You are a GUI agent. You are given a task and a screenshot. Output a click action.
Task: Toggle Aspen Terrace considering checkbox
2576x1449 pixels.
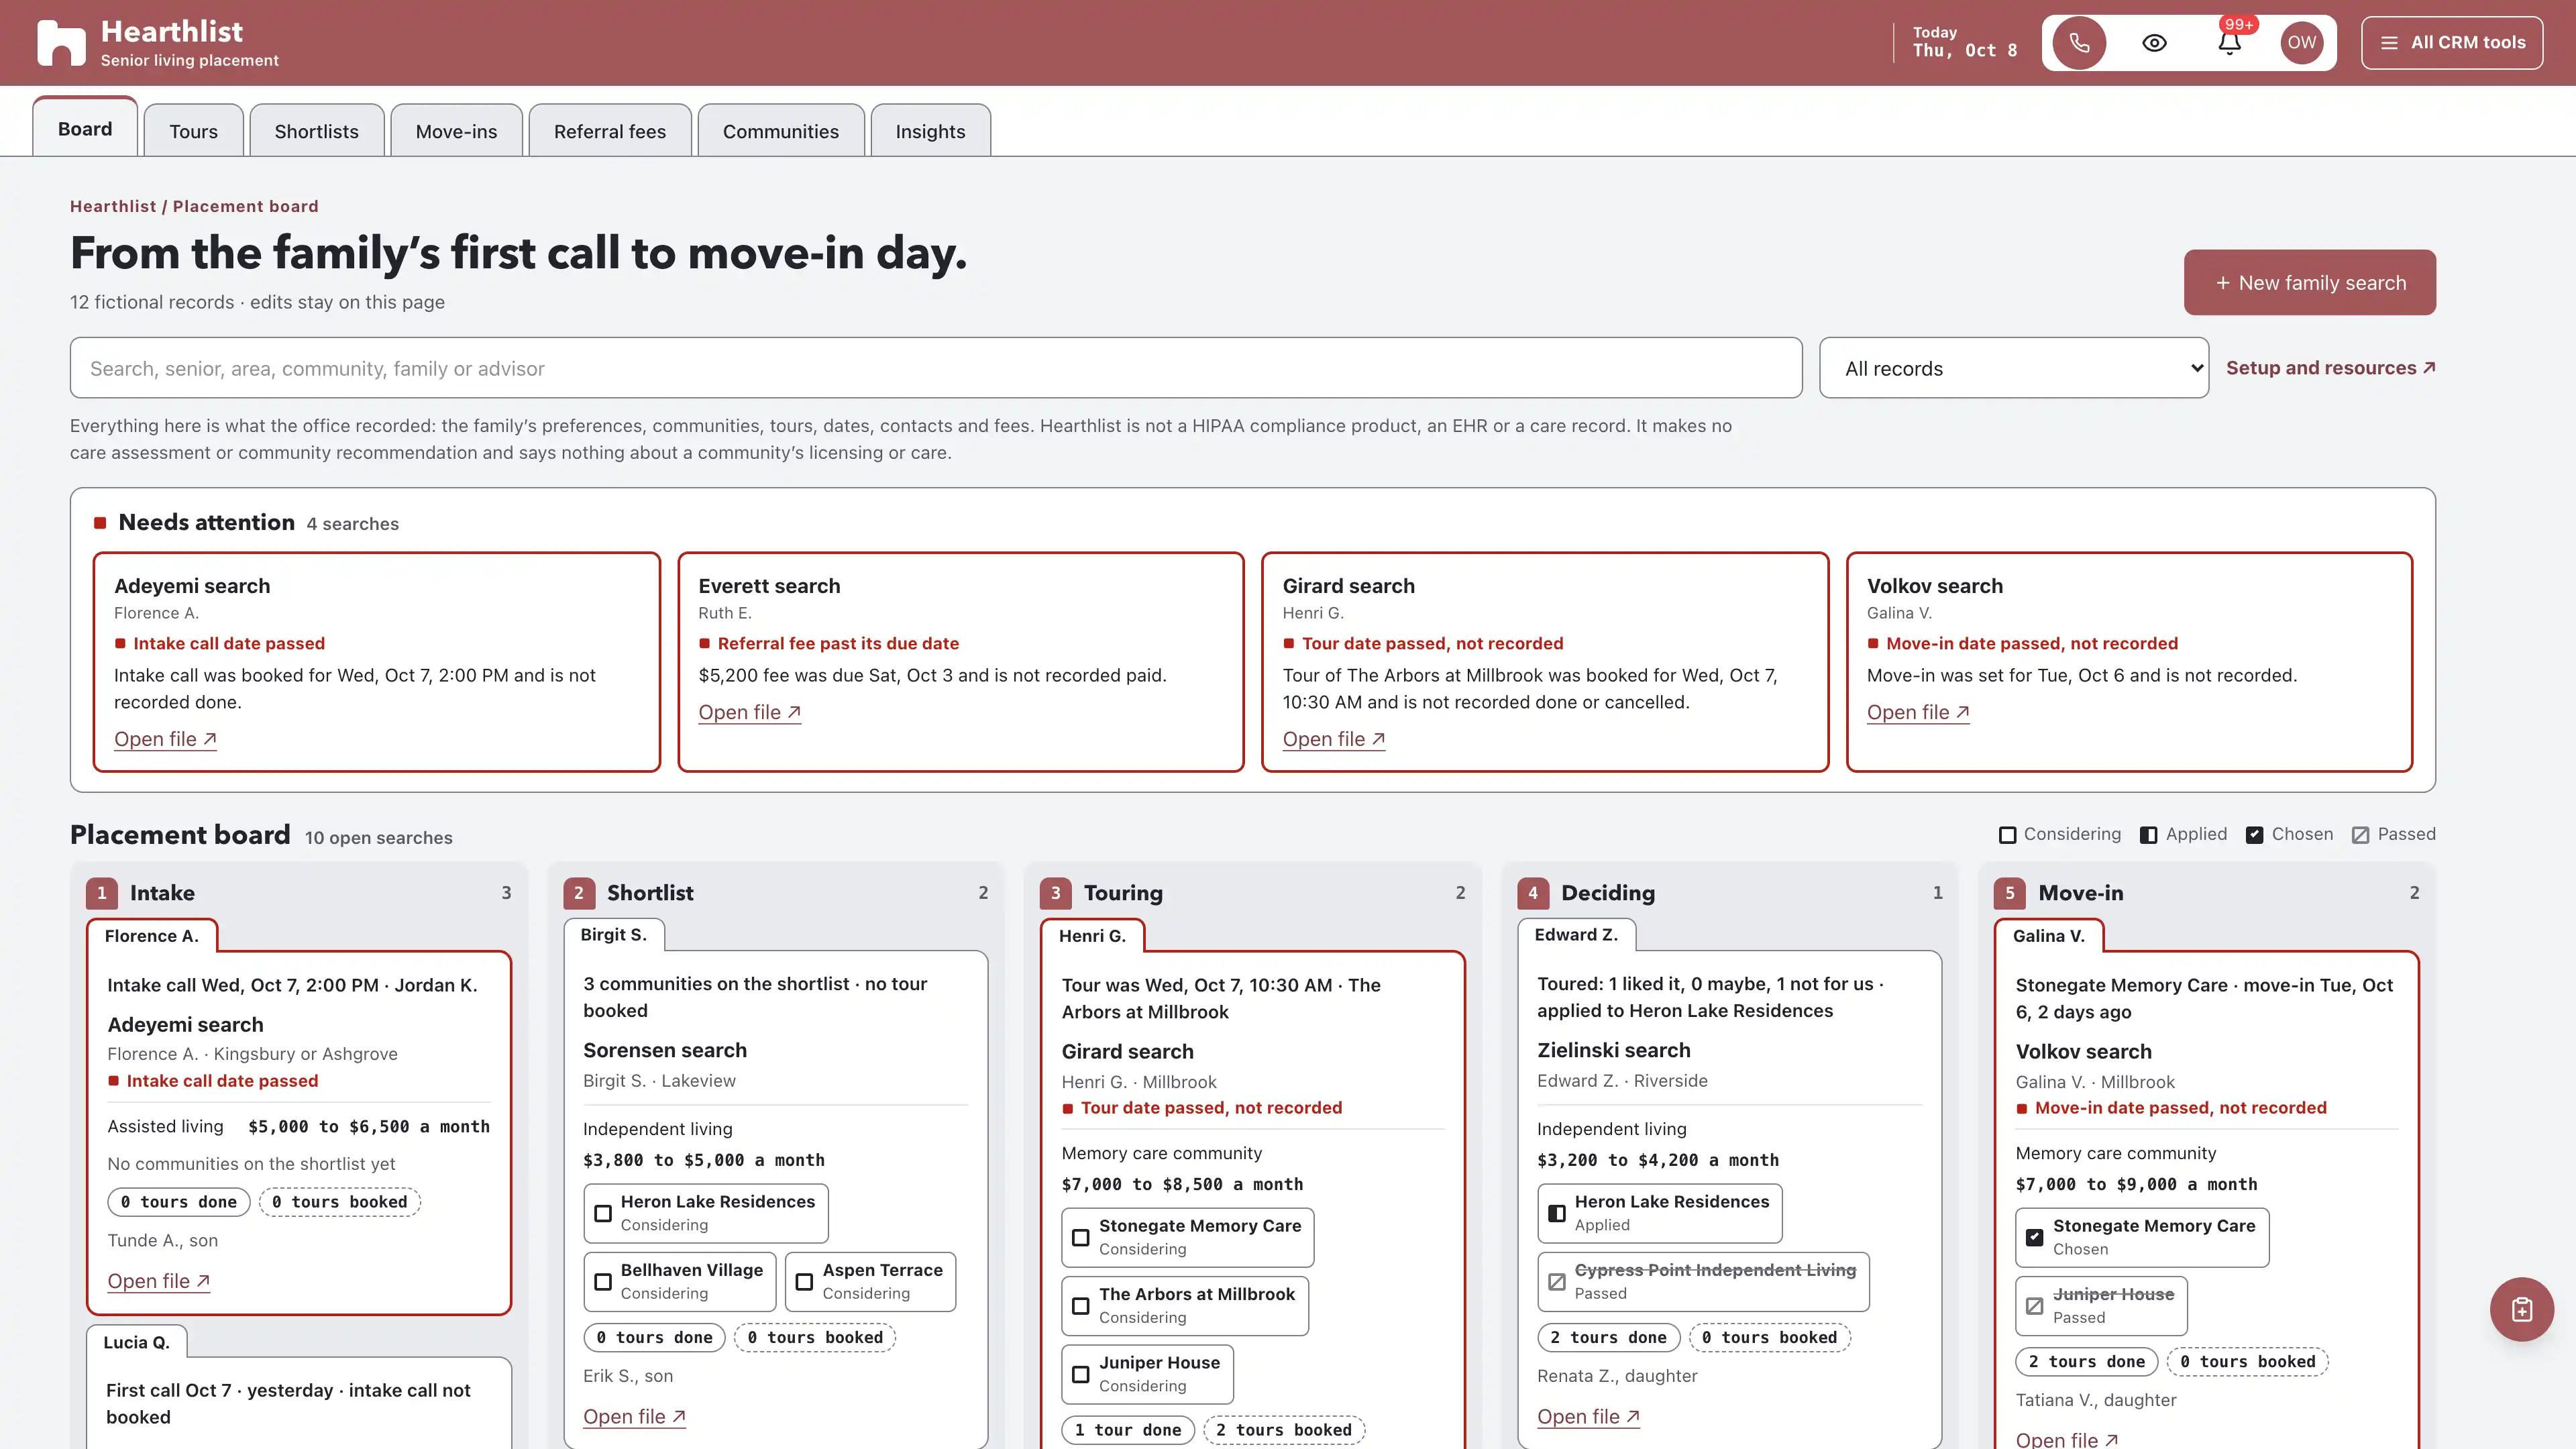point(804,1281)
